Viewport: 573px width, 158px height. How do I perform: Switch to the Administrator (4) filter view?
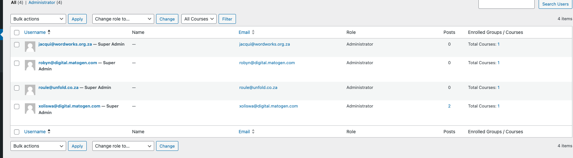[42, 3]
